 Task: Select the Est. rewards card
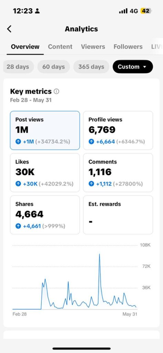(118, 215)
